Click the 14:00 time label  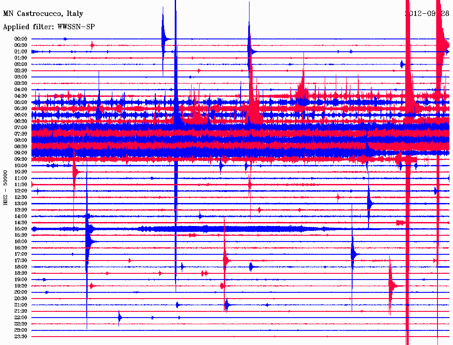[21, 216]
